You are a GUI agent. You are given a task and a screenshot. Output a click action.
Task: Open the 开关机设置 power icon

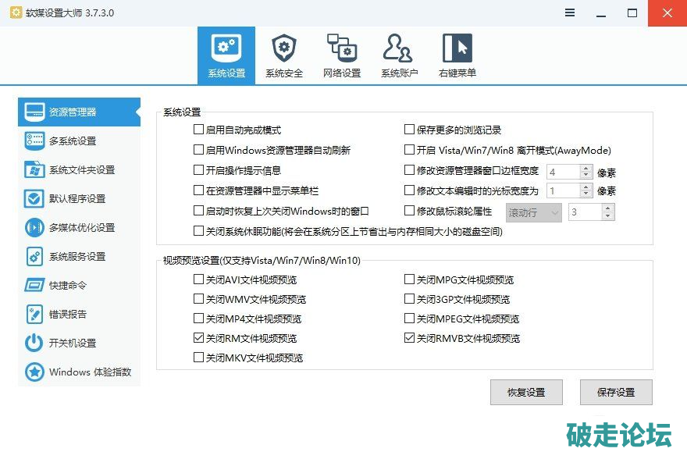(34, 343)
